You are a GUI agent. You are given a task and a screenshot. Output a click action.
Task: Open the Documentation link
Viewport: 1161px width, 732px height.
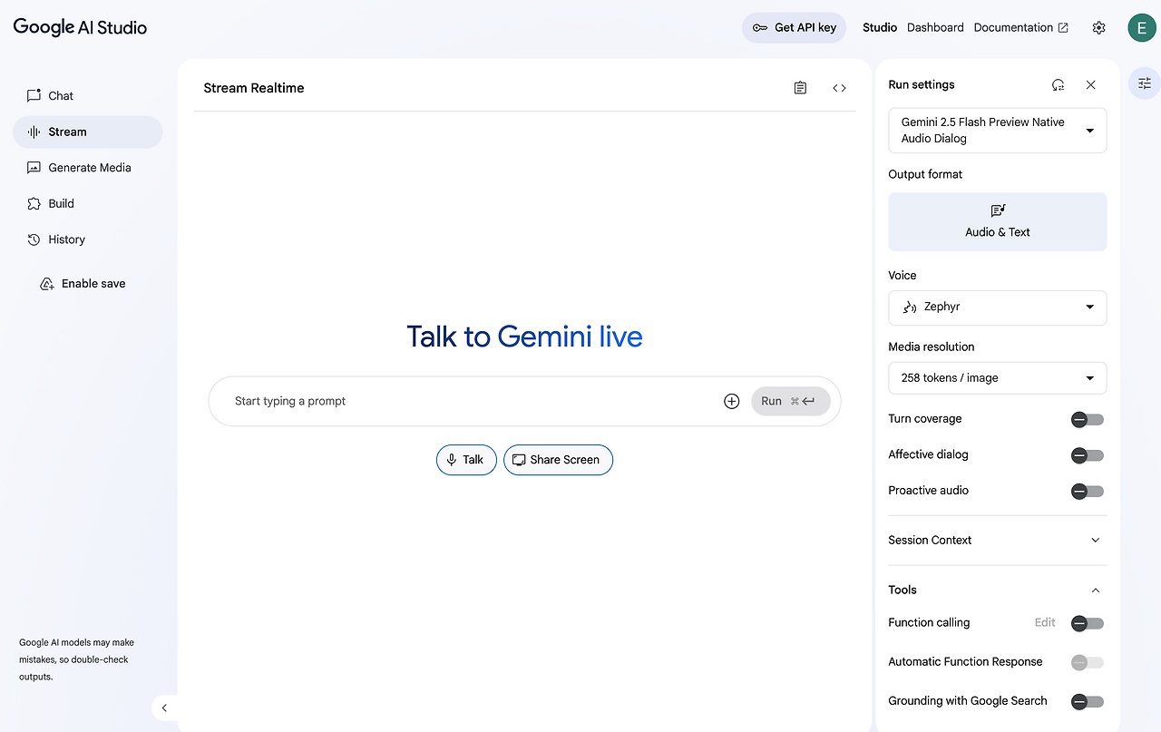coord(1021,28)
